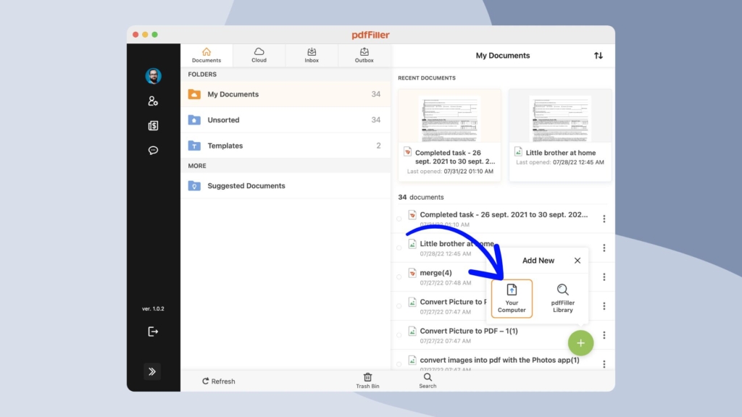Select checkbox for merge(4) row
The width and height of the screenshot is (742, 417).
(399, 277)
